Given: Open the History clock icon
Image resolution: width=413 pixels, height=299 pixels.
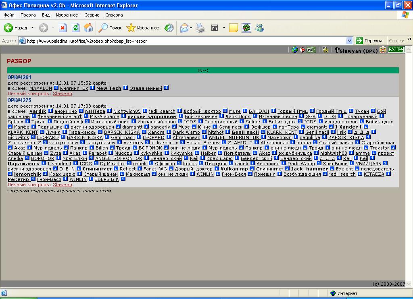Looking at the screenshot, I should [169, 28].
